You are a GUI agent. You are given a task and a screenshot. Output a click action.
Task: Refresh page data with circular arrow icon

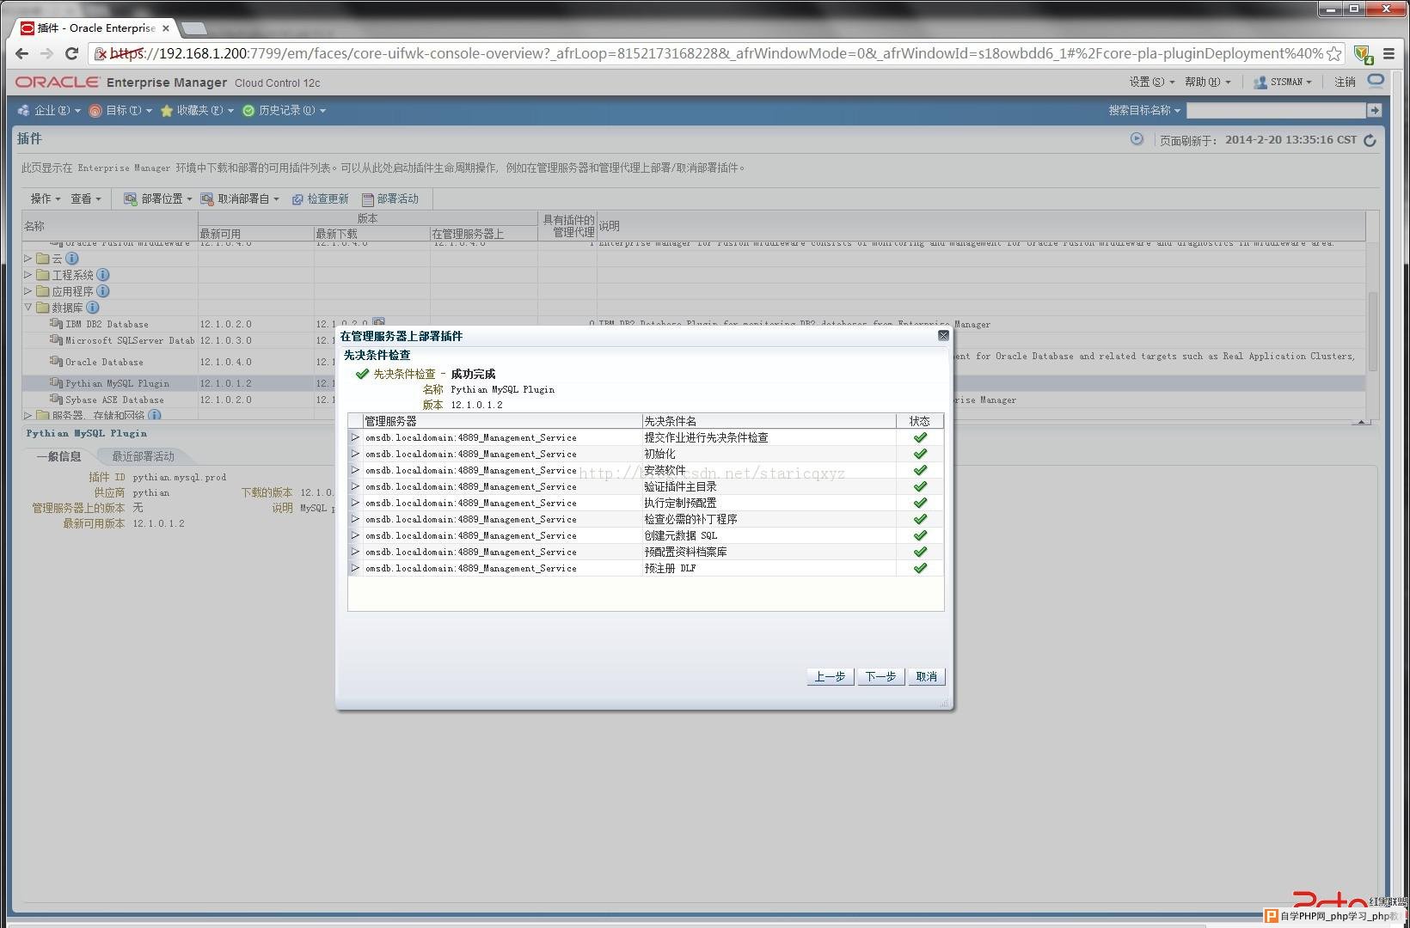1370,140
